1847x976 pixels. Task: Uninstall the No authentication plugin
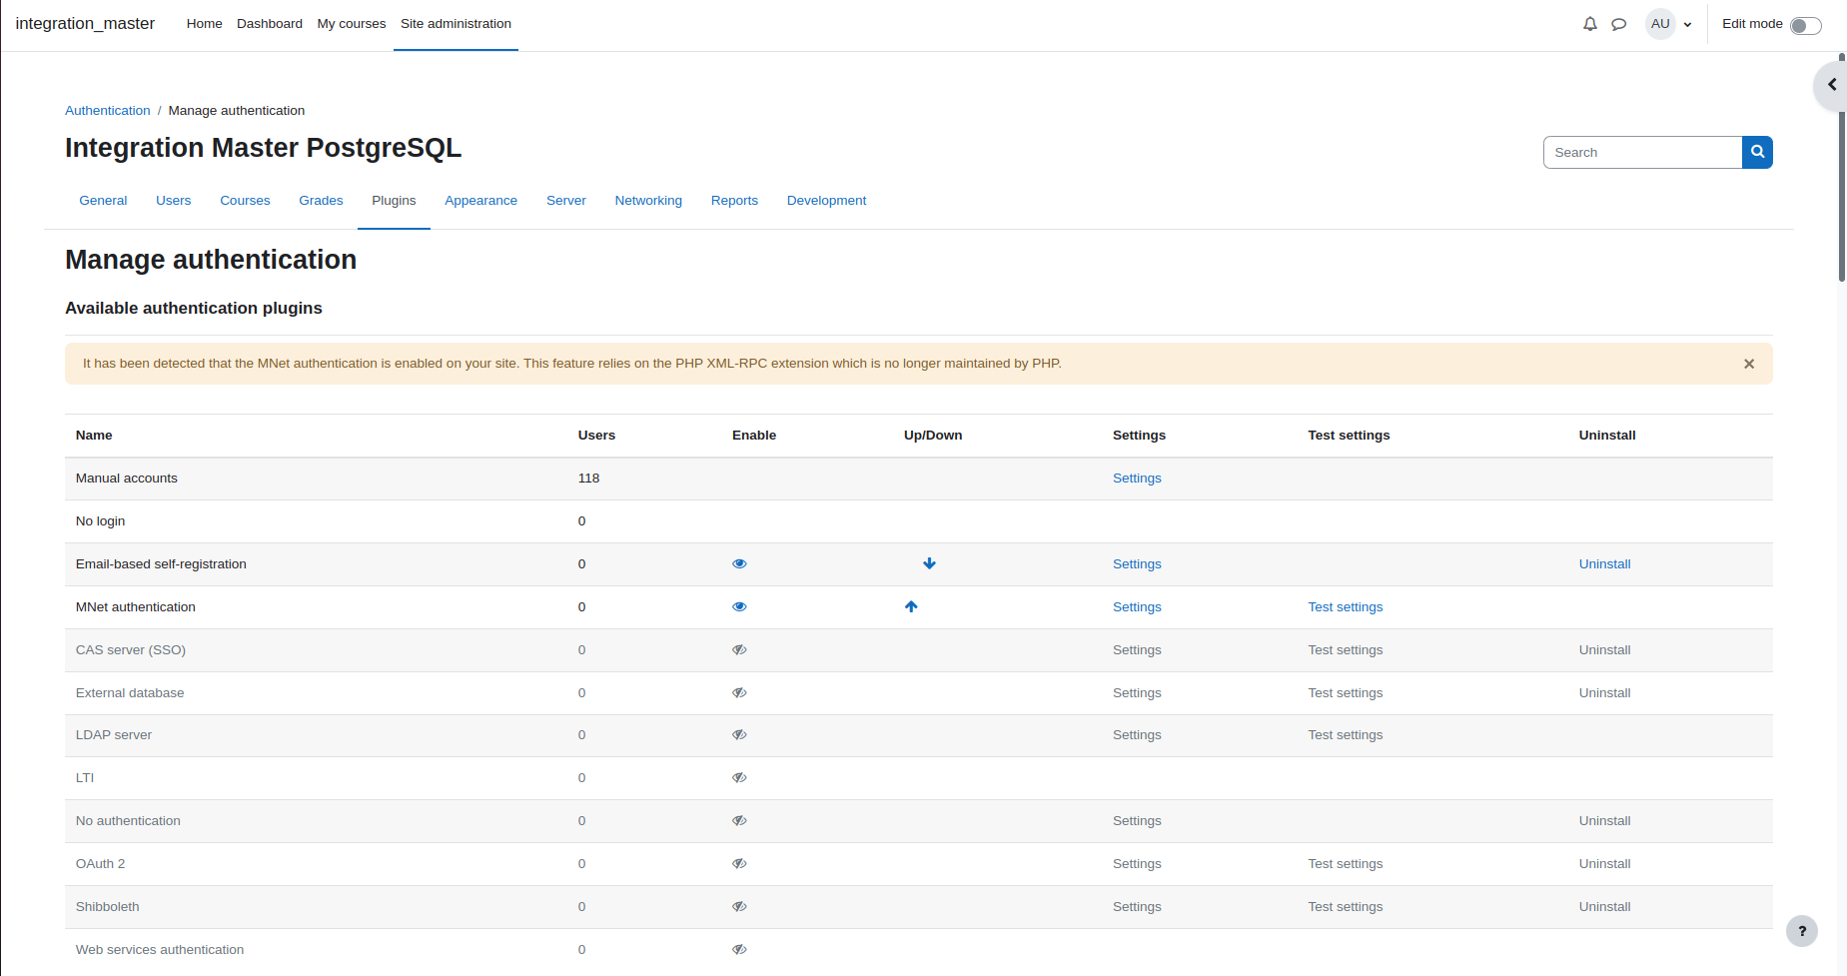coord(1604,821)
